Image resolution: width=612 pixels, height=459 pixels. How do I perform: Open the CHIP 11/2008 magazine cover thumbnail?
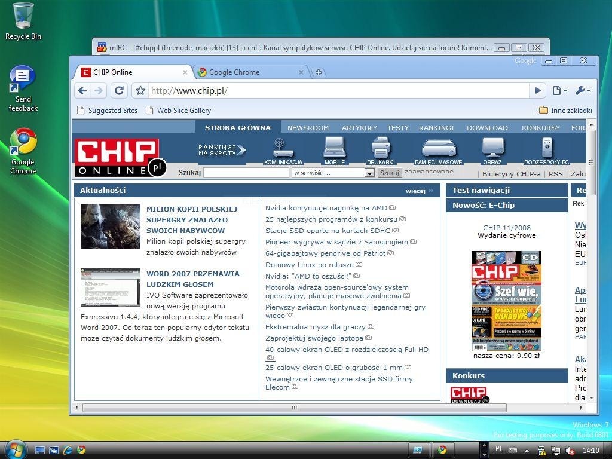pos(506,301)
